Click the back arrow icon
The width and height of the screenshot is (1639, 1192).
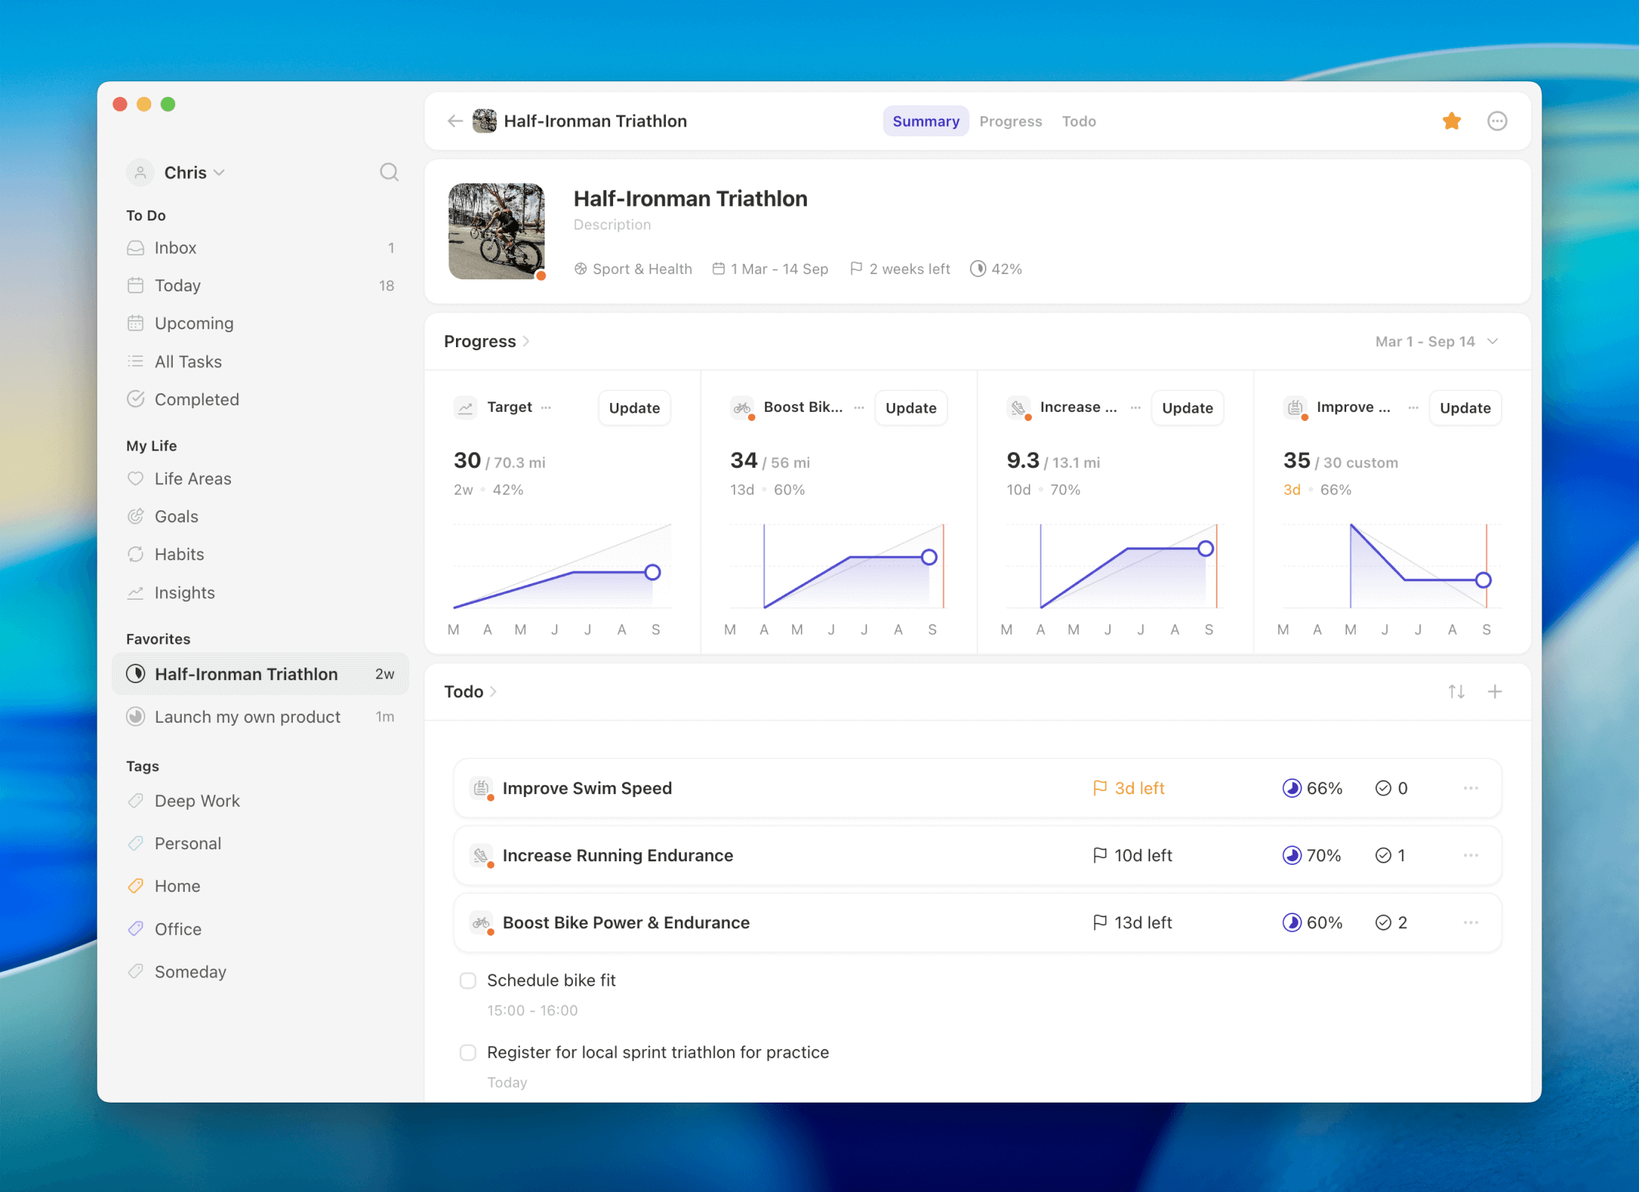pos(455,121)
